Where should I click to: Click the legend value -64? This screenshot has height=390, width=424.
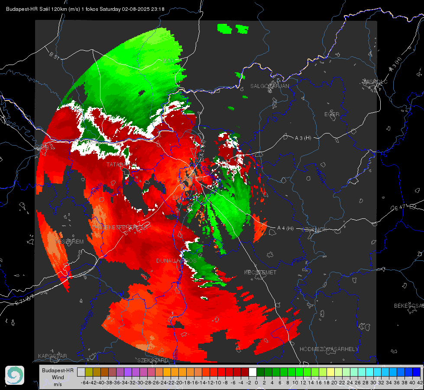[x=85, y=383]
